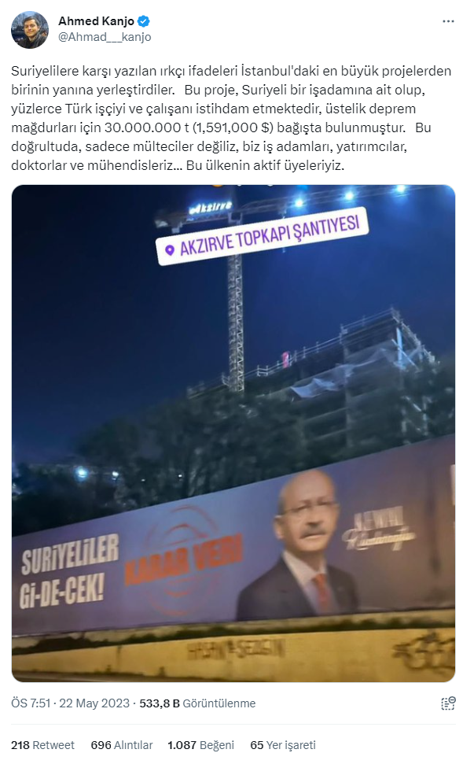Open Ahmed Kanjo's profile picture

[x=30, y=30]
